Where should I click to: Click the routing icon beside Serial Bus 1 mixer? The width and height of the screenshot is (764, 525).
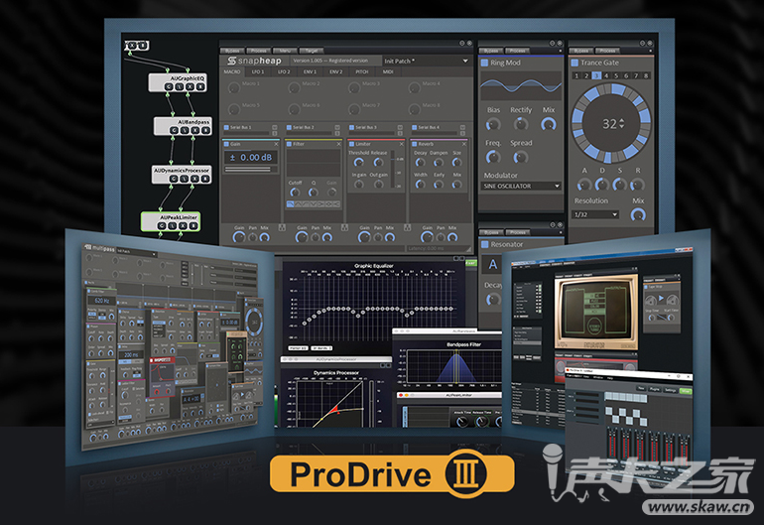pos(282,227)
